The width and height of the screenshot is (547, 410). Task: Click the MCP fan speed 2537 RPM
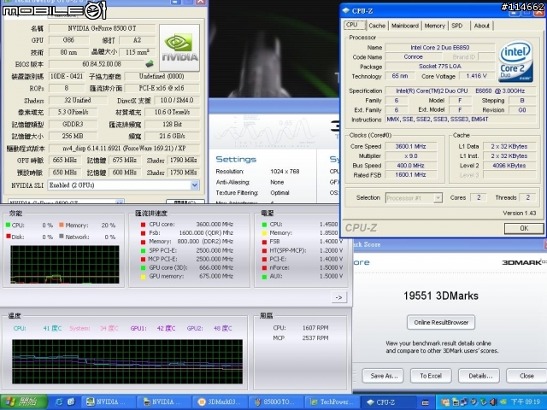click(315, 338)
